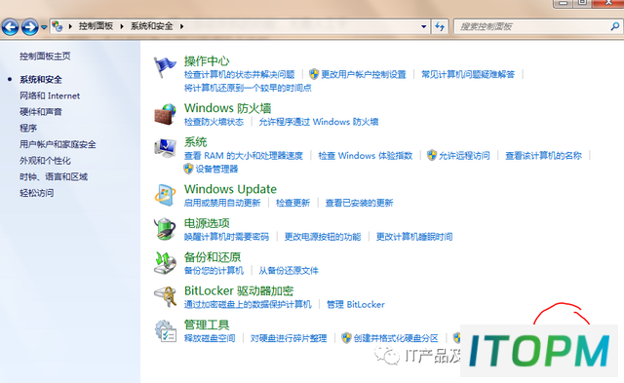Open the Action Center flag icon

165,67
